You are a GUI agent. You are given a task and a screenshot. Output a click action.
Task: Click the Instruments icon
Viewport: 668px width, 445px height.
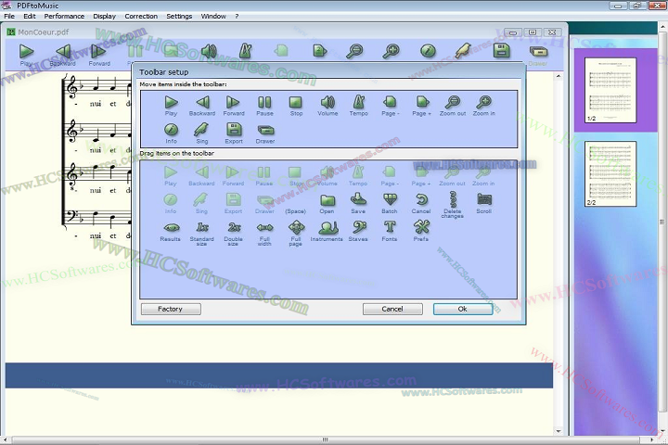click(328, 227)
